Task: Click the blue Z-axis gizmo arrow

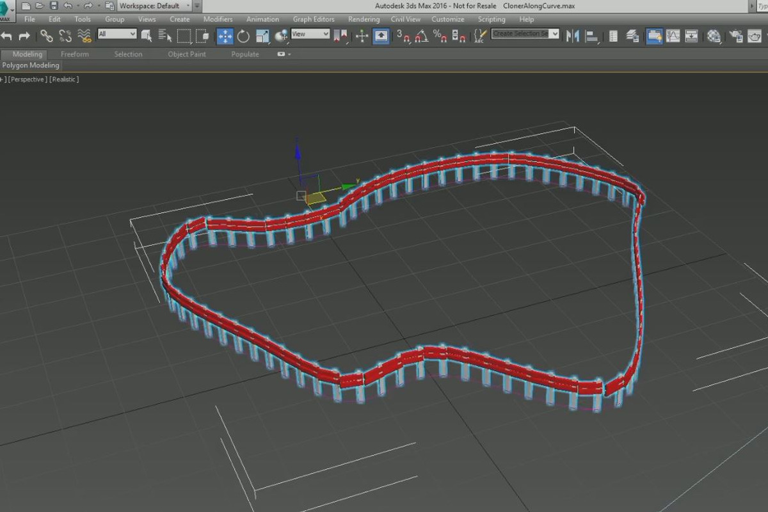Action: pos(298,152)
